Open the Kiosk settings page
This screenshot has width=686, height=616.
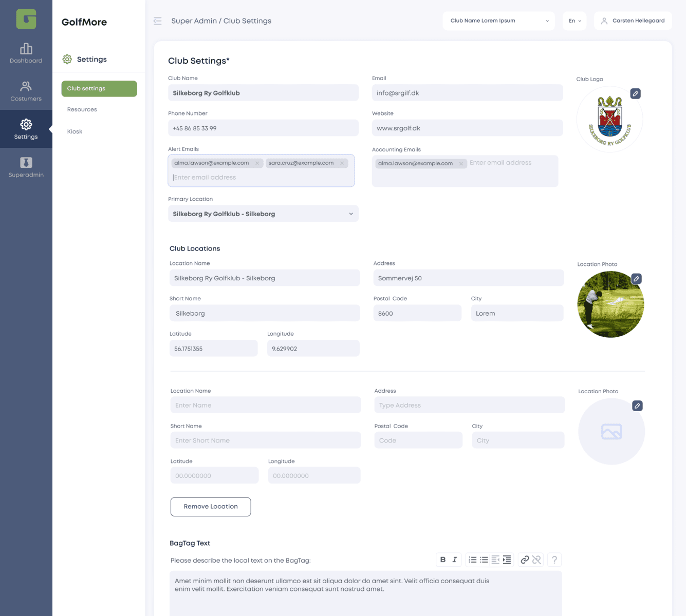75,131
